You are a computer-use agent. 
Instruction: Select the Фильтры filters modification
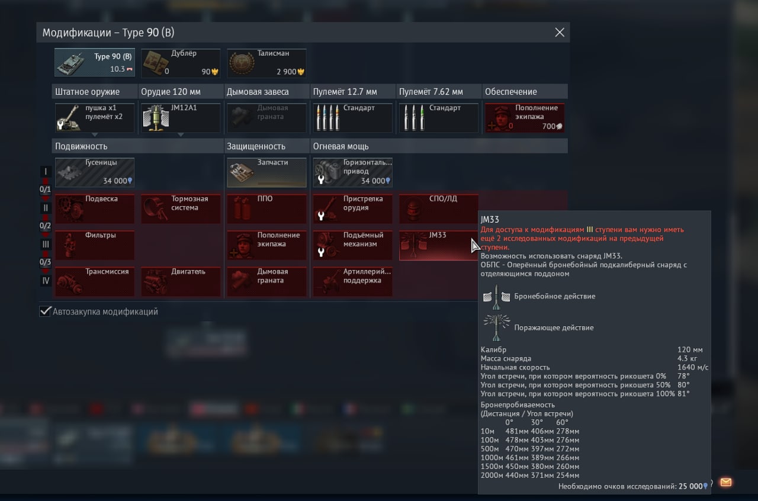pyautogui.click(x=95, y=245)
